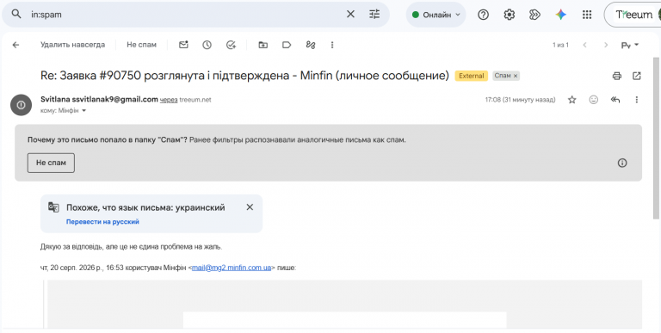Click the translate language icon
Screen dimensions: 661x333
point(53,207)
